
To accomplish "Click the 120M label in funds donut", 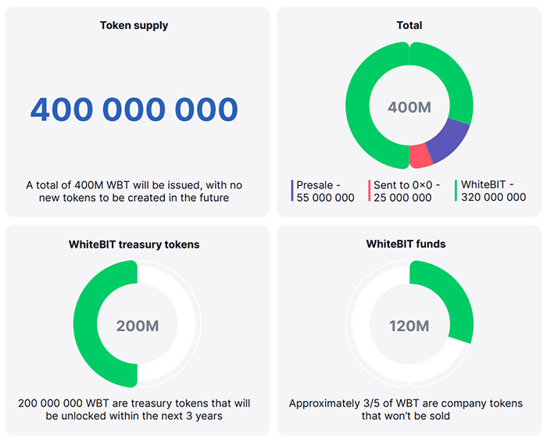I will (x=409, y=326).
